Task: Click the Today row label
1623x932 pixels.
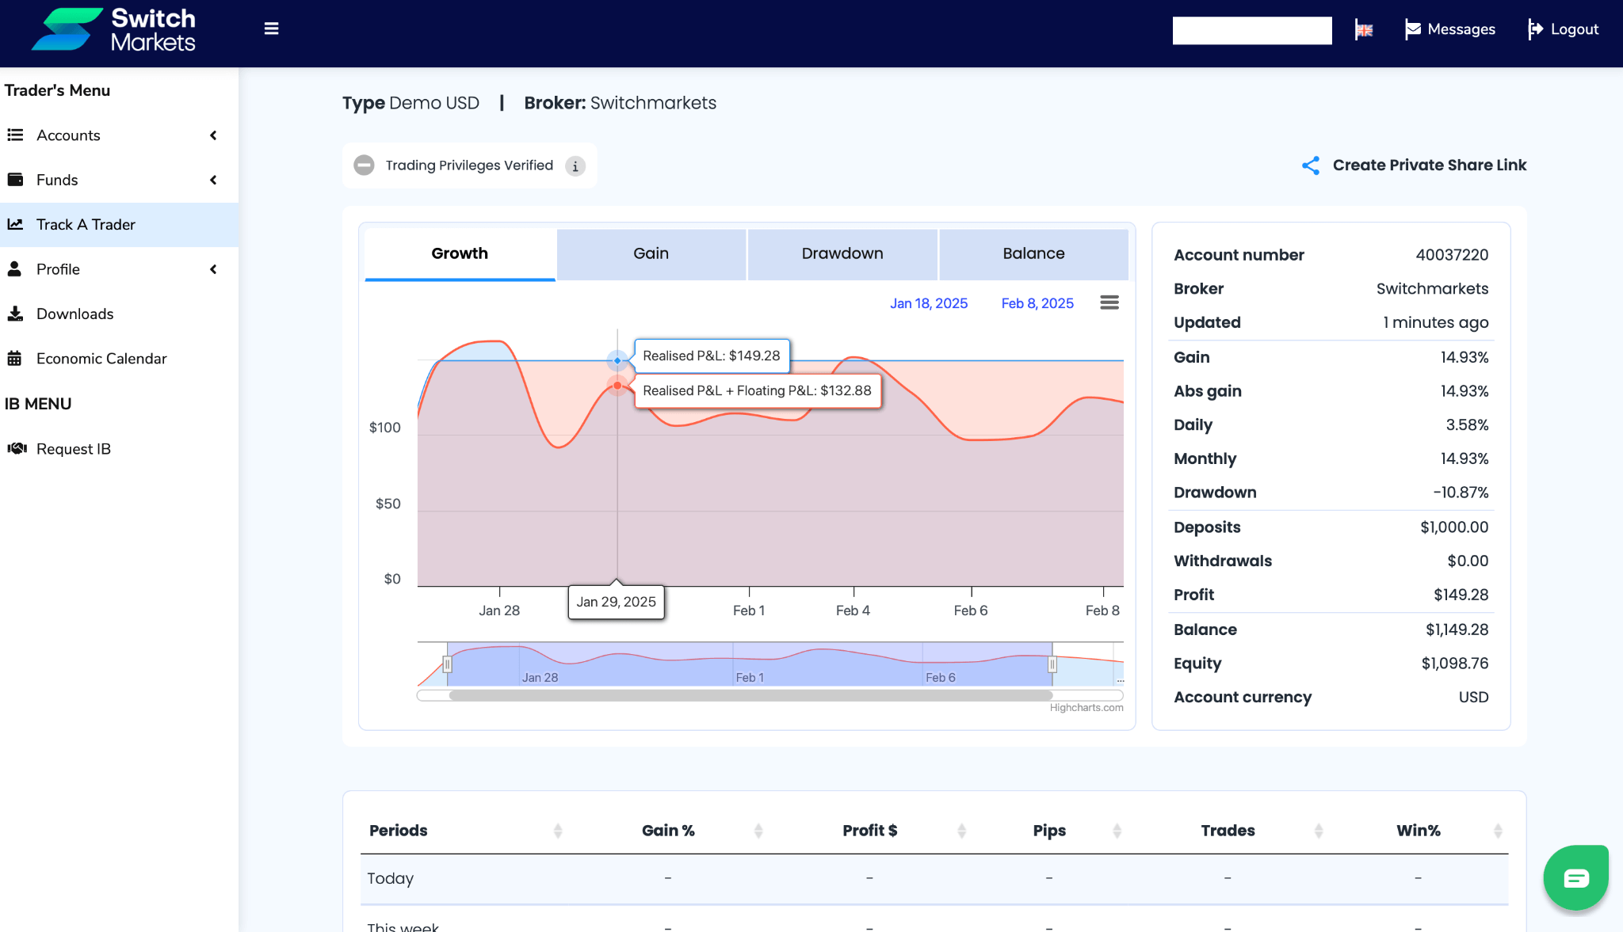Action: (x=391, y=878)
